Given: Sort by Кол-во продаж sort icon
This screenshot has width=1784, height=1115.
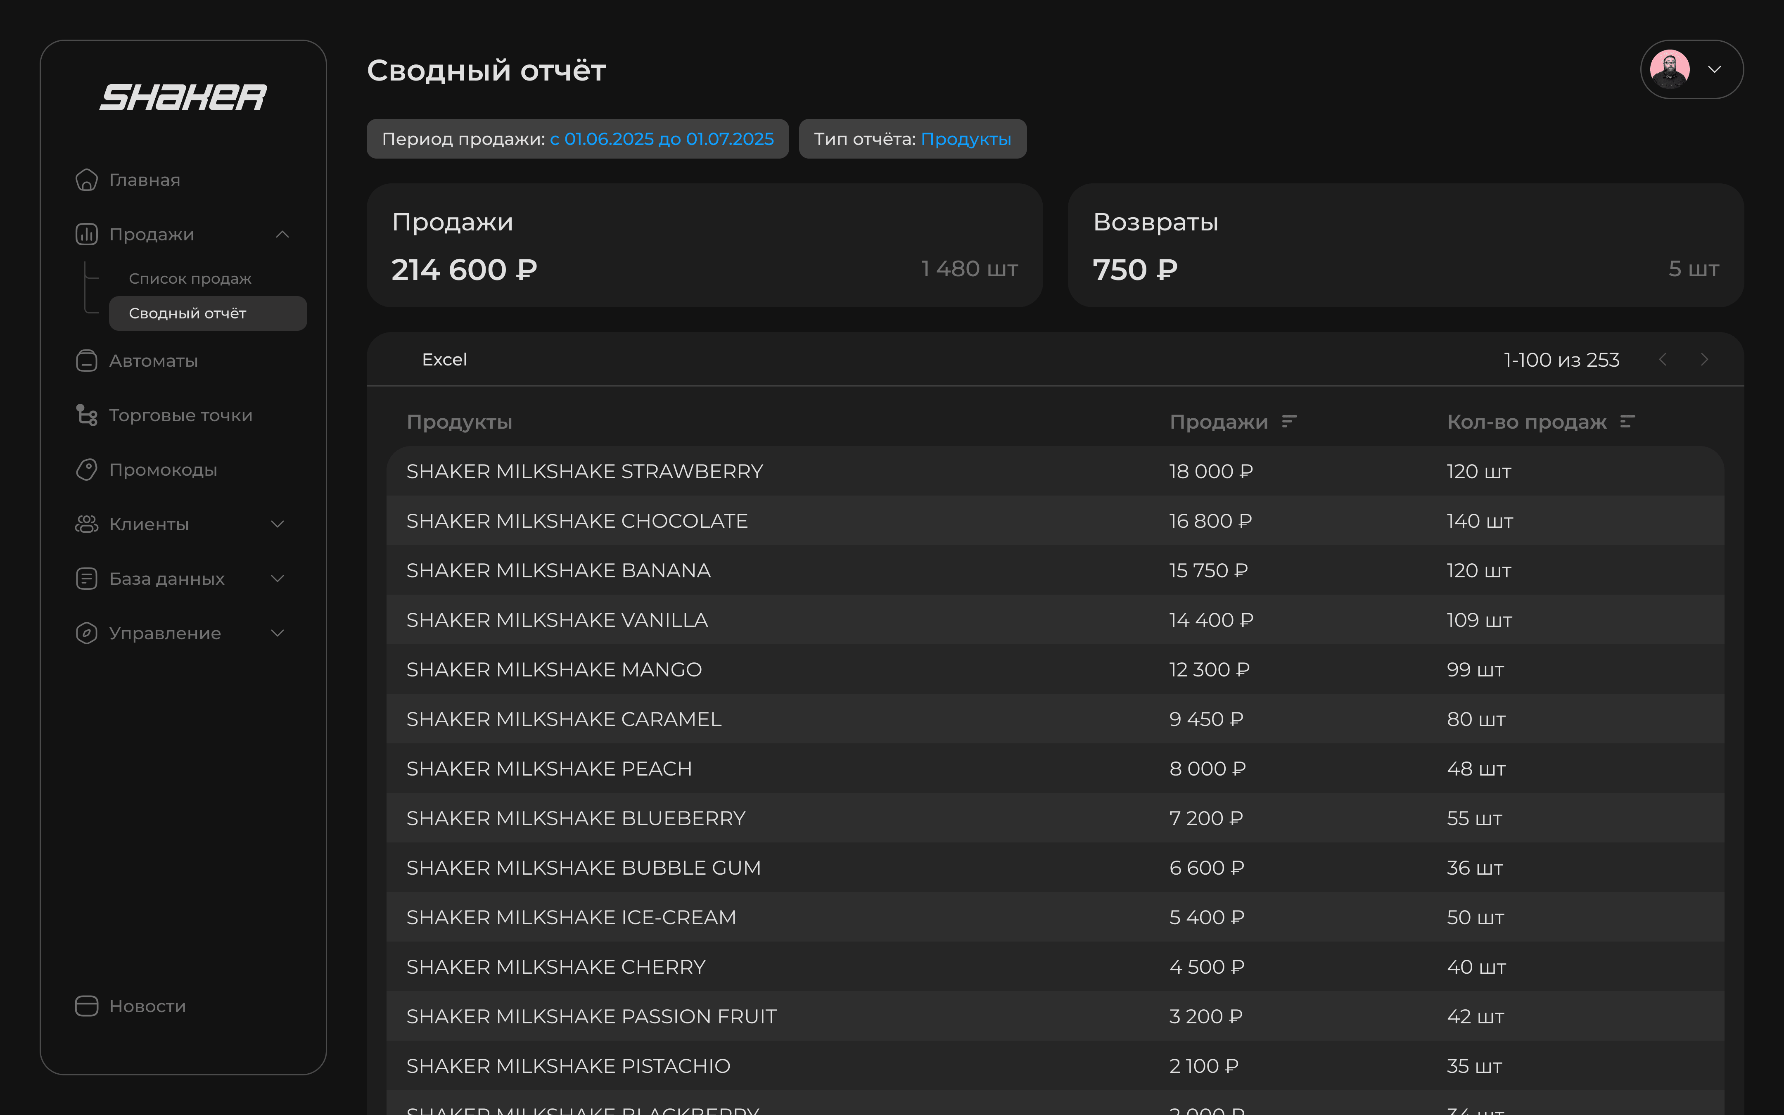Looking at the screenshot, I should pyautogui.click(x=1627, y=422).
